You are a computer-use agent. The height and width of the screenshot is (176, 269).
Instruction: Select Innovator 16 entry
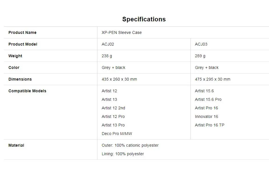206,116
